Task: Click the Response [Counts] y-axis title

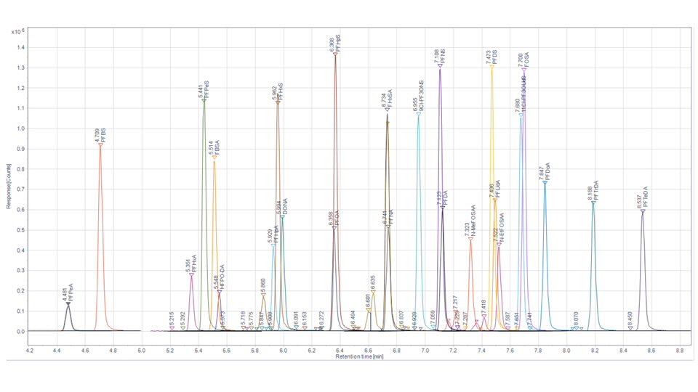Action: coord(9,189)
